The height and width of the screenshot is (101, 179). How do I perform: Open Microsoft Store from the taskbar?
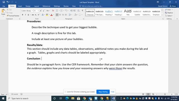point(79,98)
